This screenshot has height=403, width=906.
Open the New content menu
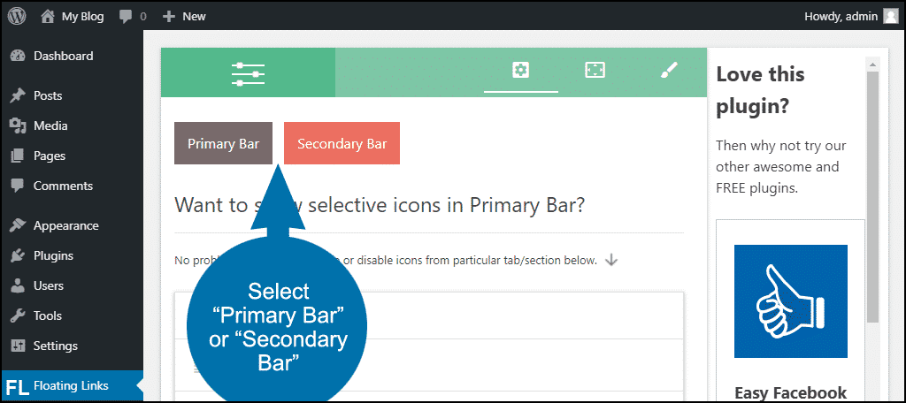[x=184, y=17]
